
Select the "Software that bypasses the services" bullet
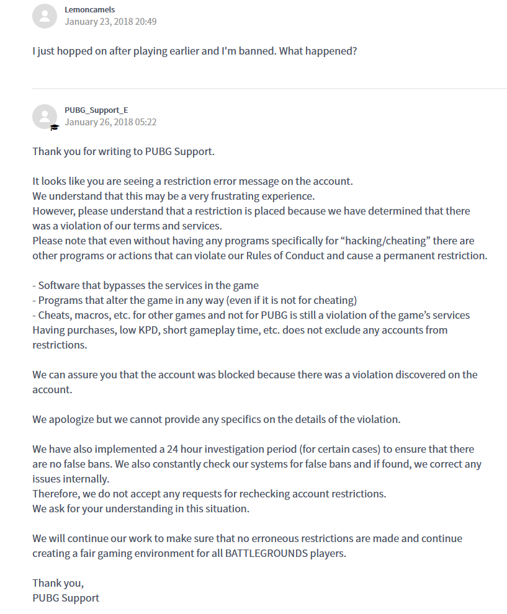coord(146,285)
